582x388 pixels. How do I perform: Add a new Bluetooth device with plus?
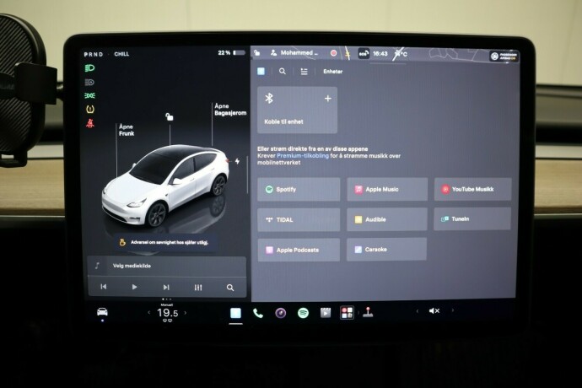[x=328, y=99]
